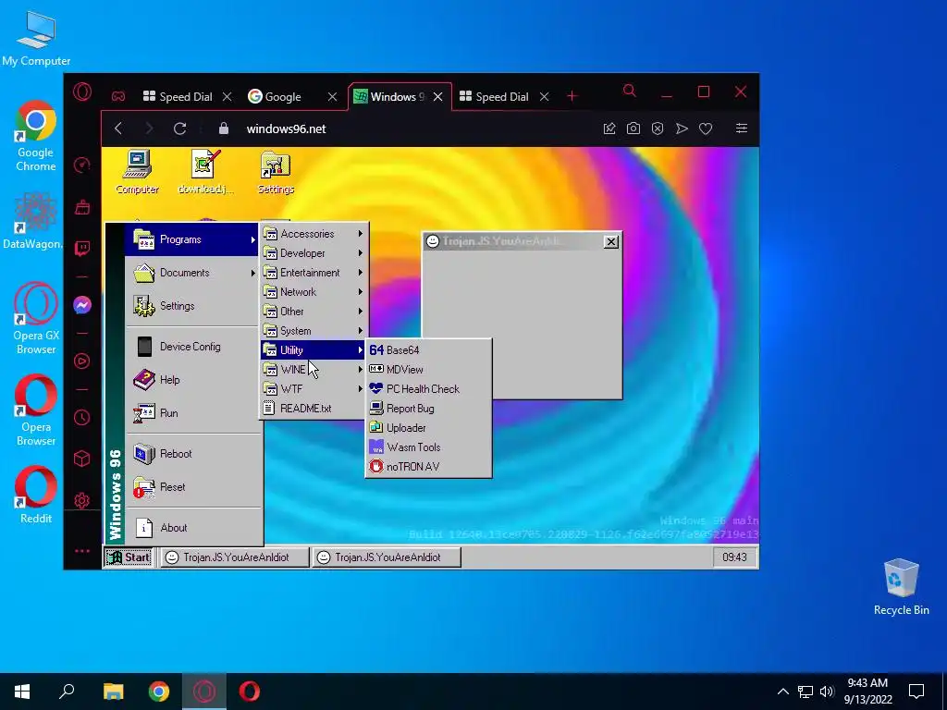Viewport: 947px width, 710px height.
Task: Select first Trojan.JS.YouAreAnIdiot taskbar button
Action: tap(234, 557)
